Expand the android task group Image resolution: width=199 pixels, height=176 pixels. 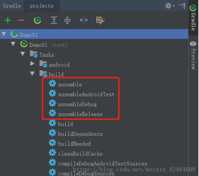coord(32,64)
